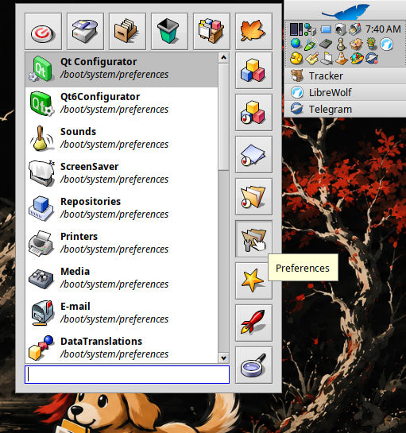This screenshot has height=433, width=406.
Task: Show recent folders (folder with clock)
Action: point(253,196)
